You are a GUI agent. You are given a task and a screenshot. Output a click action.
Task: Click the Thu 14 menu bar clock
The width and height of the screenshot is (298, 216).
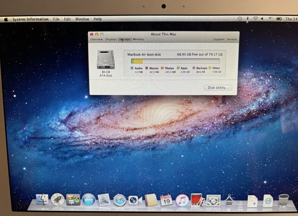click(x=291, y=19)
